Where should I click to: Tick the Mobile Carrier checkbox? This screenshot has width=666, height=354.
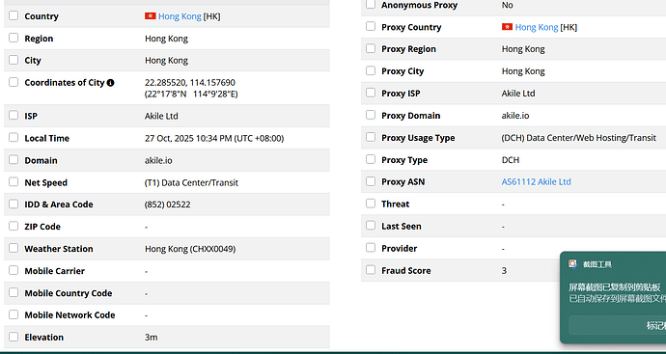(x=14, y=270)
